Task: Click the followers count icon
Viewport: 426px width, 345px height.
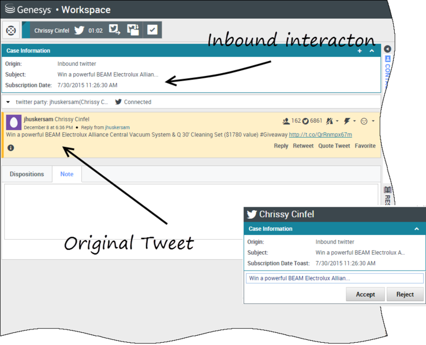Action: 286,122
